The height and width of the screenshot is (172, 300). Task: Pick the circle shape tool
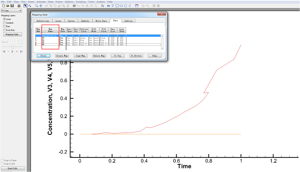click(125, 6)
